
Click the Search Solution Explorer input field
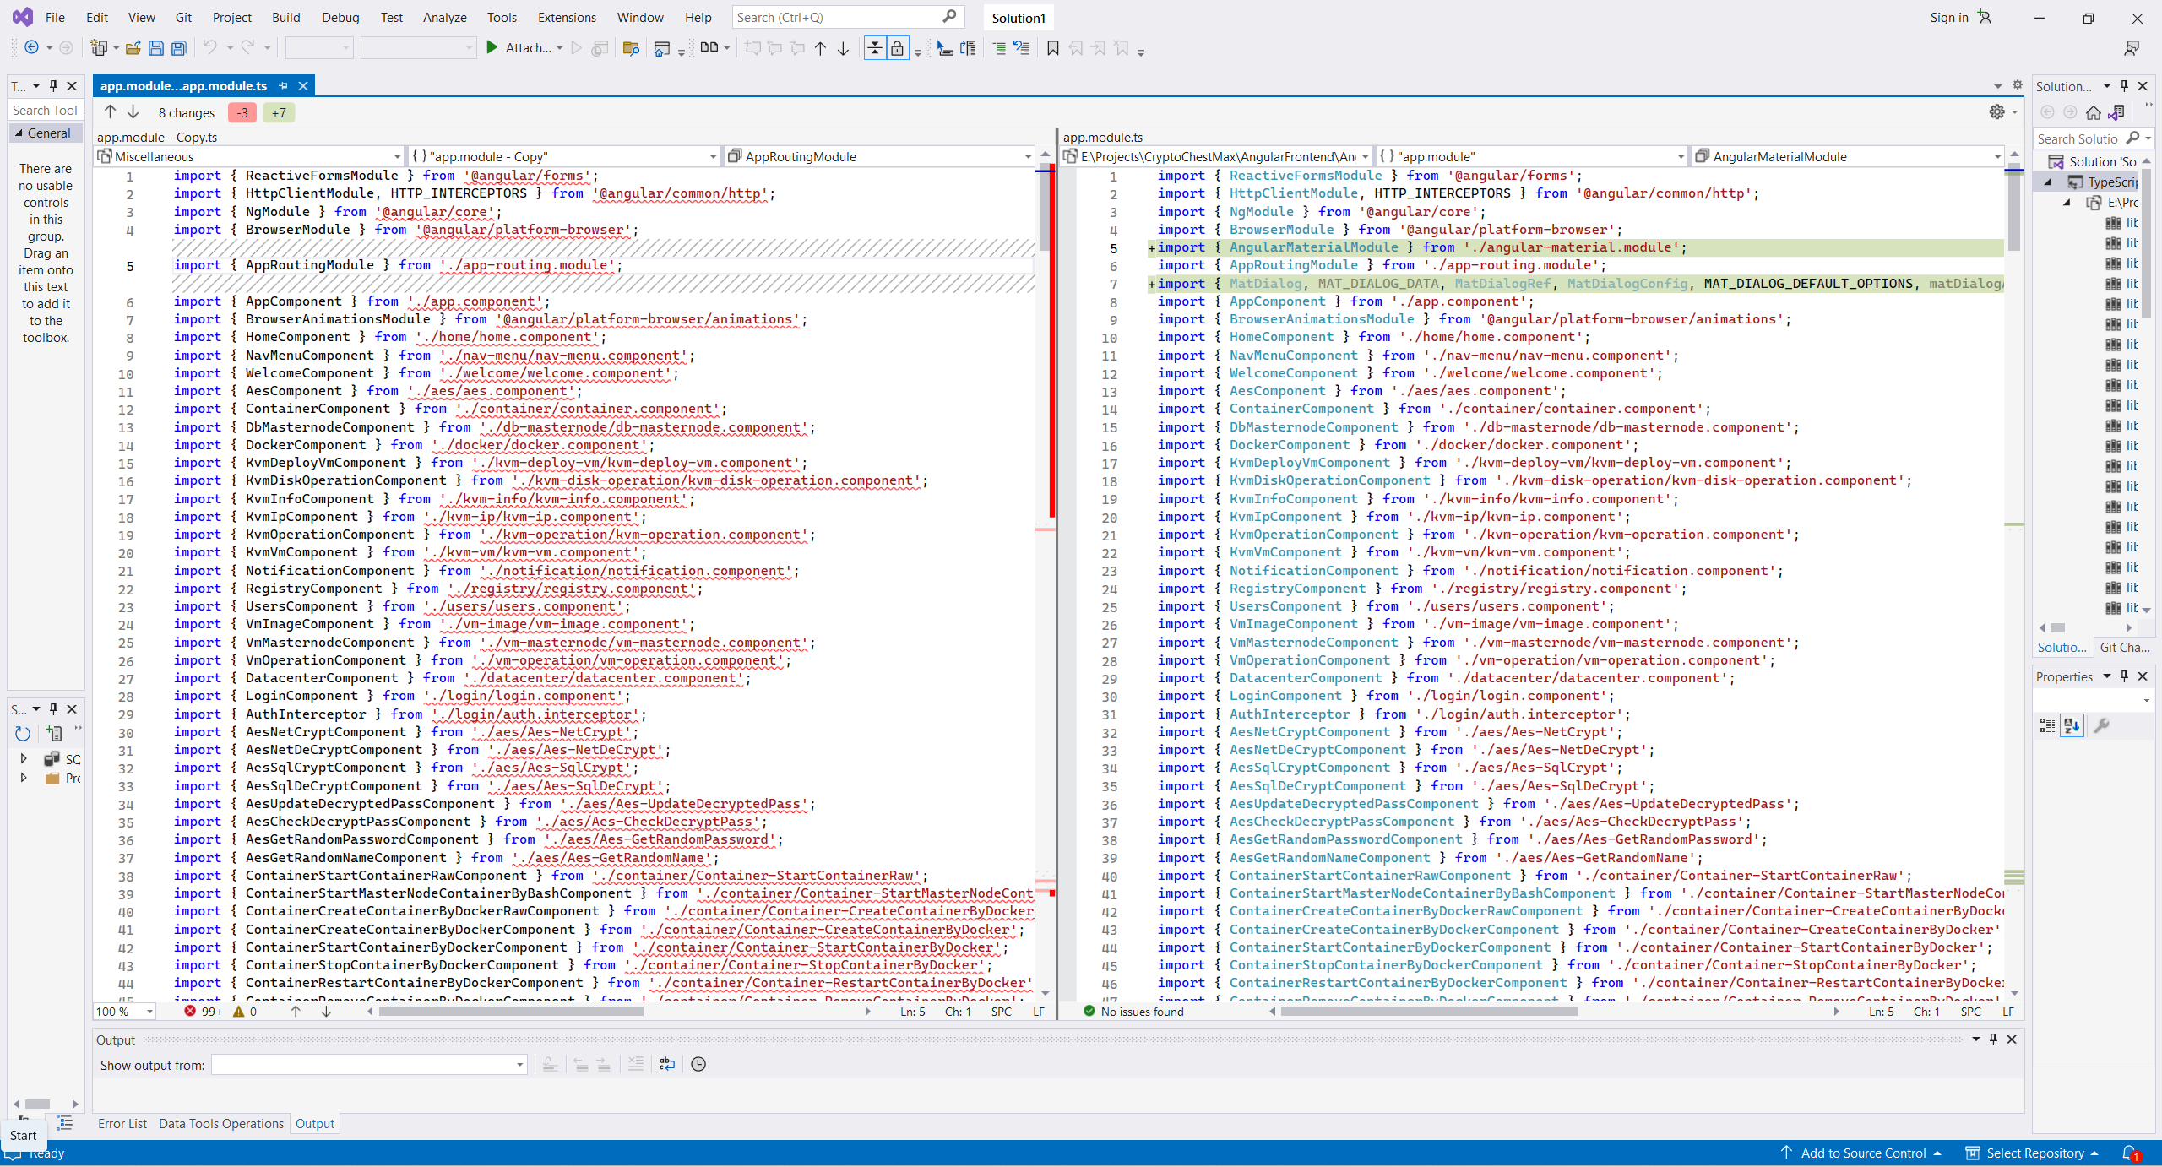coord(2078,138)
